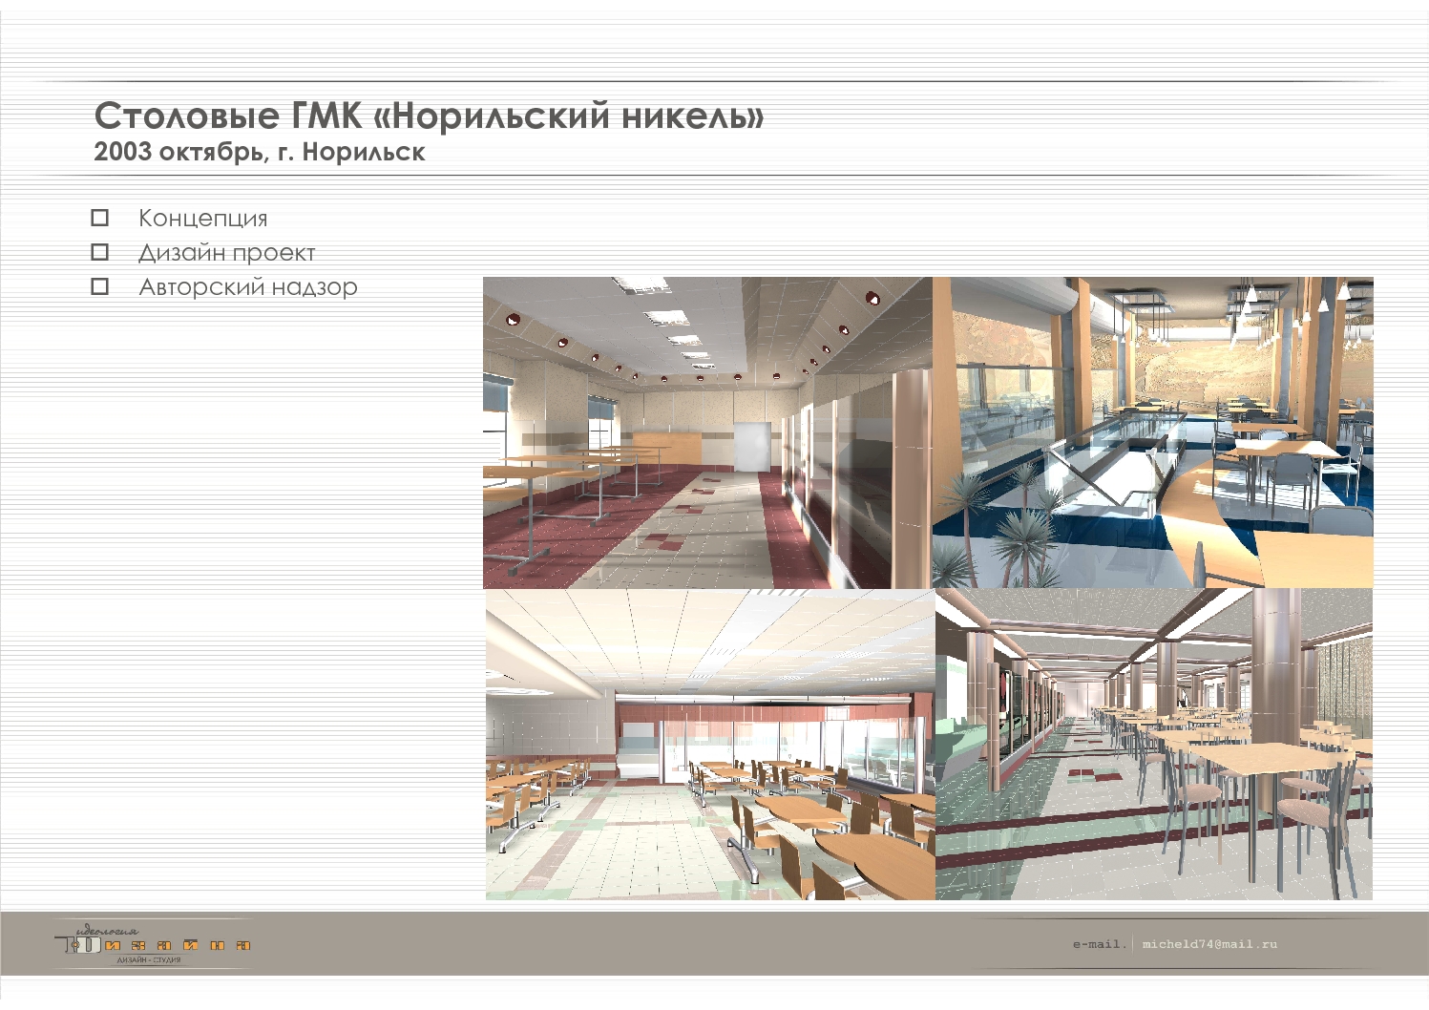Open the micheld74@mail.ru email link
Screen dimensions: 1429x1010
[1209, 944]
